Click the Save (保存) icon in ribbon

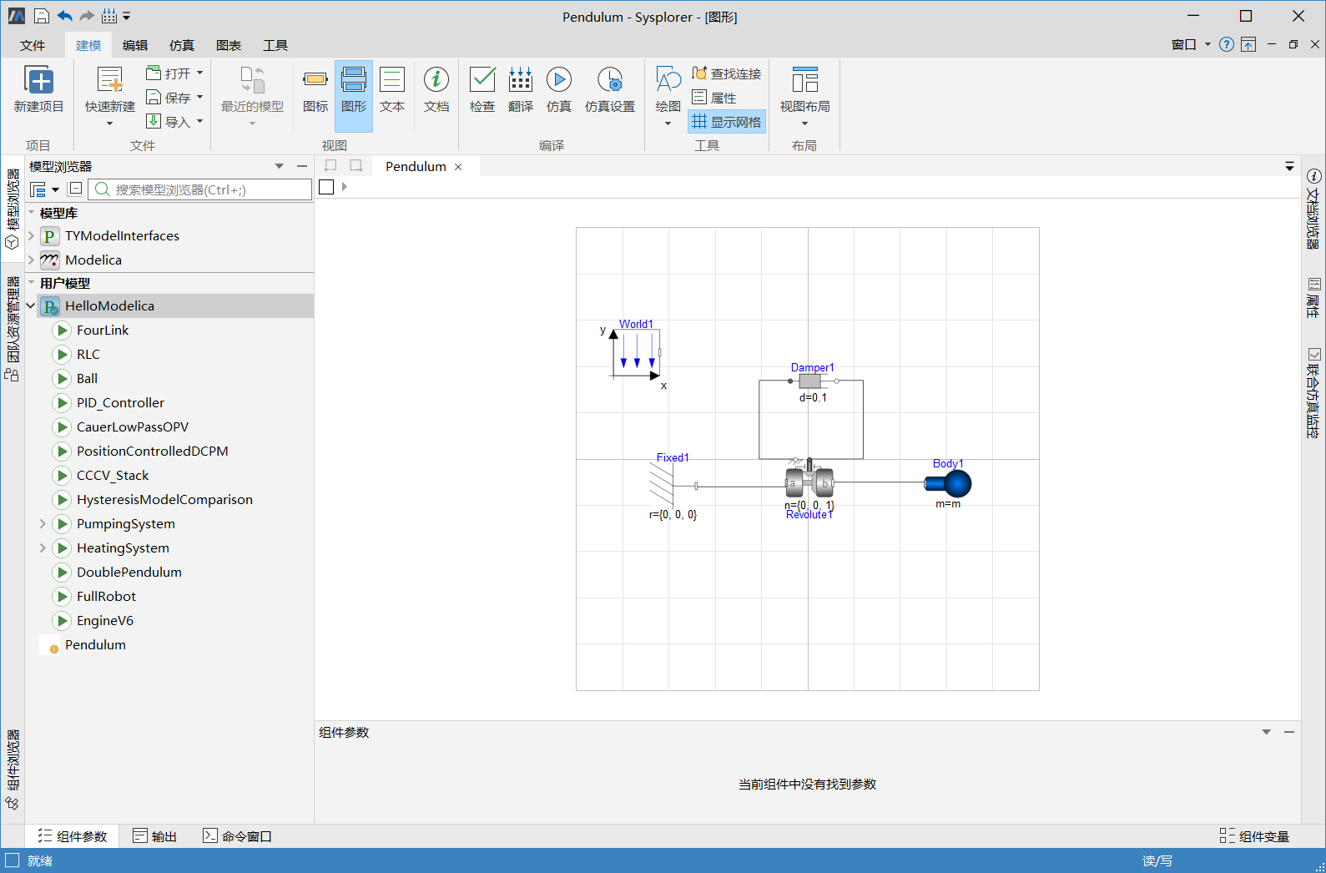(x=154, y=97)
